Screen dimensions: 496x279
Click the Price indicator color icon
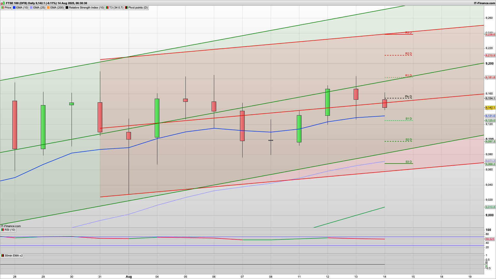pos(3,7)
